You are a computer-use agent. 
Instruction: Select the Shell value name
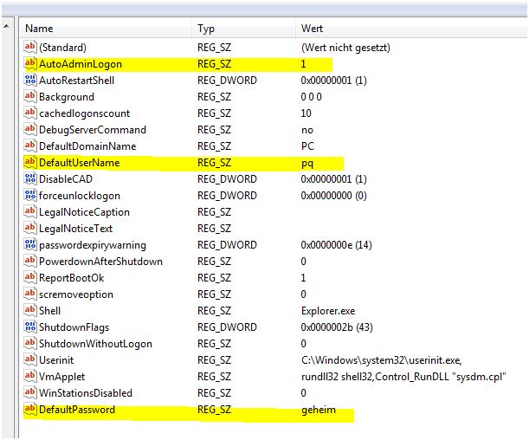[x=49, y=311]
